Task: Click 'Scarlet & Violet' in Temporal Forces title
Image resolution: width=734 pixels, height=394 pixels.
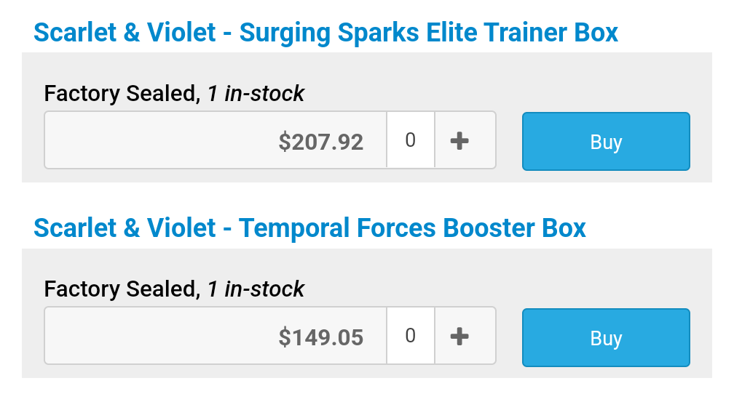Action: point(125,228)
